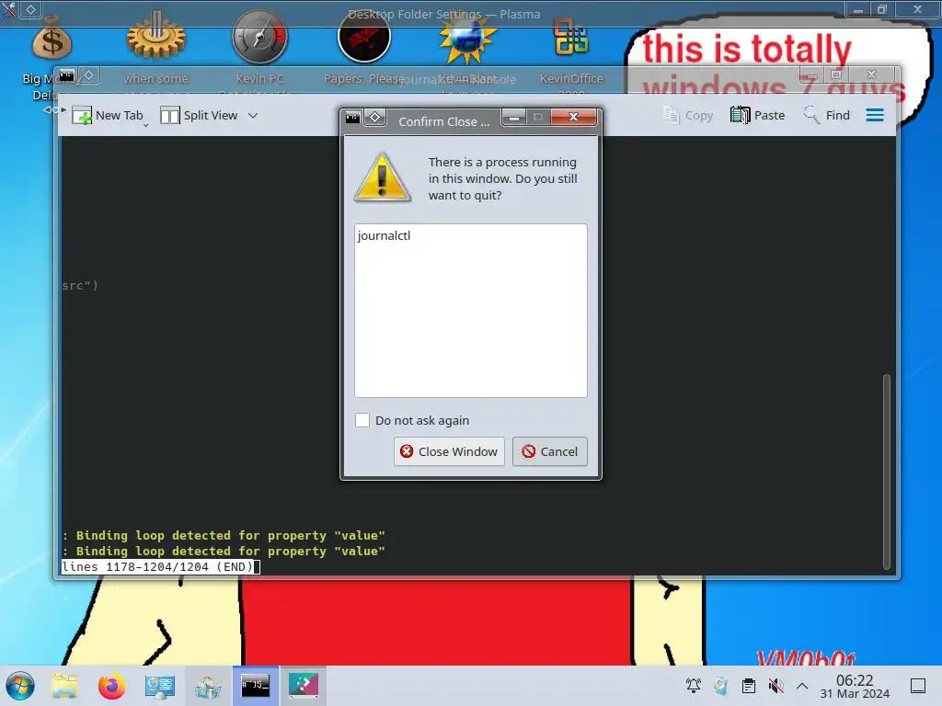Viewport: 942px width, 706px height.
Task: Open the gear 'when some' desktop icon
Action: click(155, 36)
